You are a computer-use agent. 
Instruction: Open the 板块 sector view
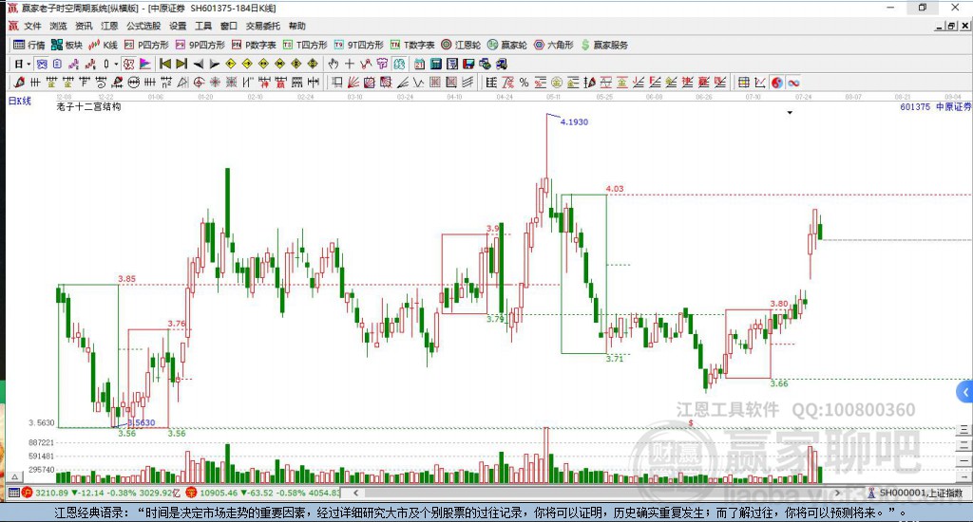[x=67, y=45]
